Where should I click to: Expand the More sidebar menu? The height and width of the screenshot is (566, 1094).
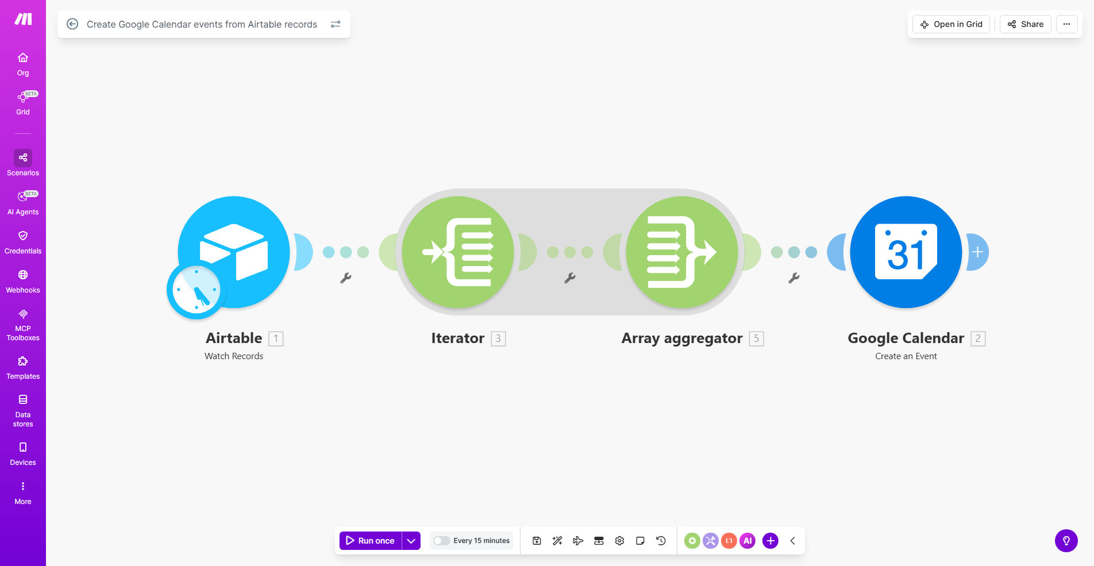point(23,493)
